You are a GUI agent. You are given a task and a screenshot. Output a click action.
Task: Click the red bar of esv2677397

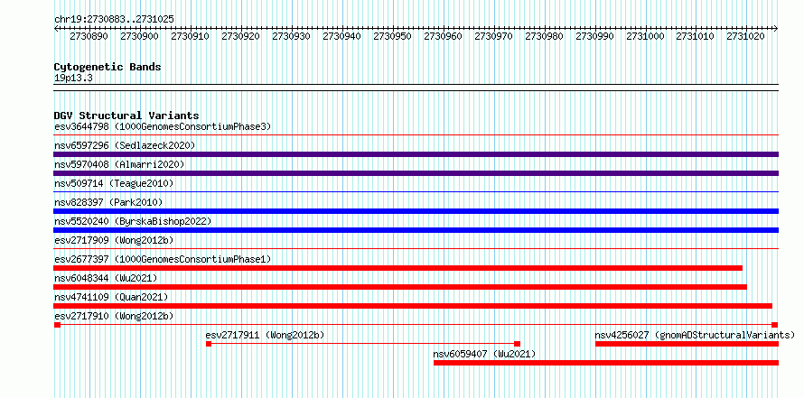click(x=397, y=268)
